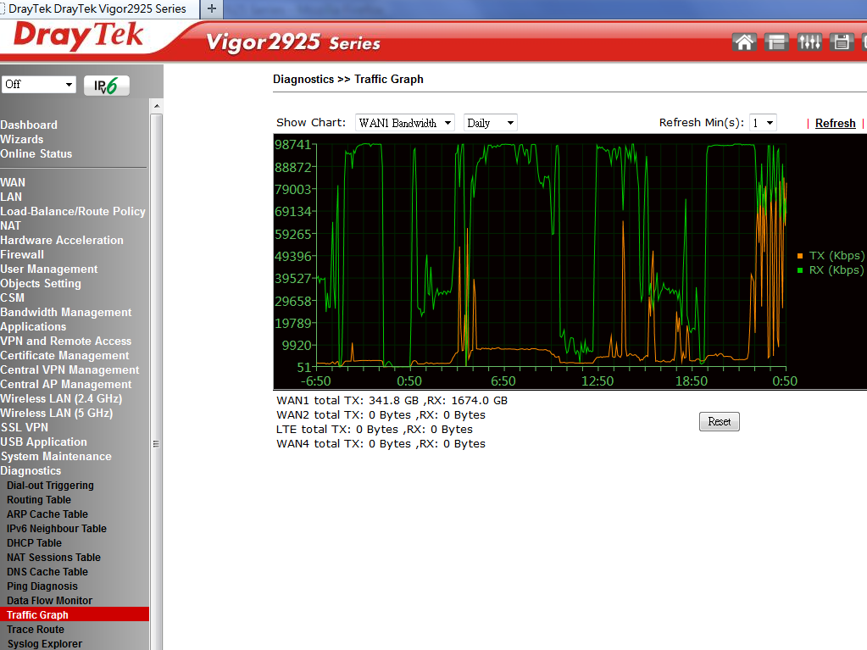Open IPv6 Neighbour Table page
The width and height of the screenshot is (867, 650).
click(57, 529)
